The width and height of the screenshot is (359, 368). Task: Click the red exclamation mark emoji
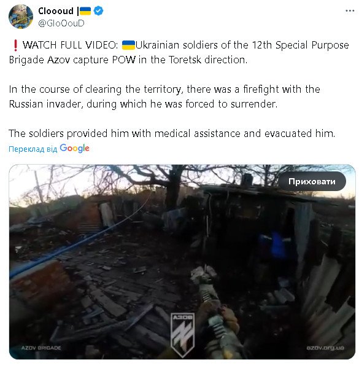pyautogui.click(x=15, y=45)
